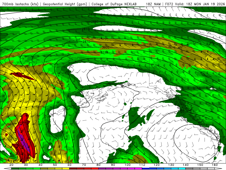Click the 160 kt color scale label
Screen dimensions: 226x170
click(x=215, y=165)
